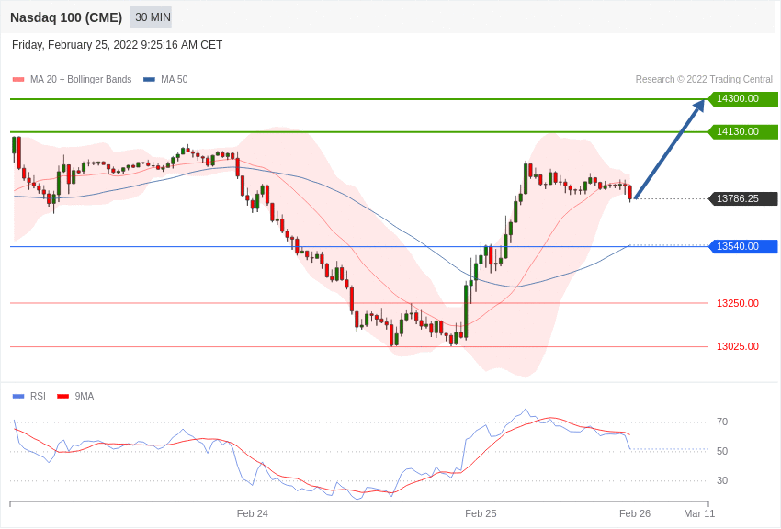This screenshot has height=529, width=781.
Task: Click the blue RSI legend swatch
Action: click(x=18, y=397)
